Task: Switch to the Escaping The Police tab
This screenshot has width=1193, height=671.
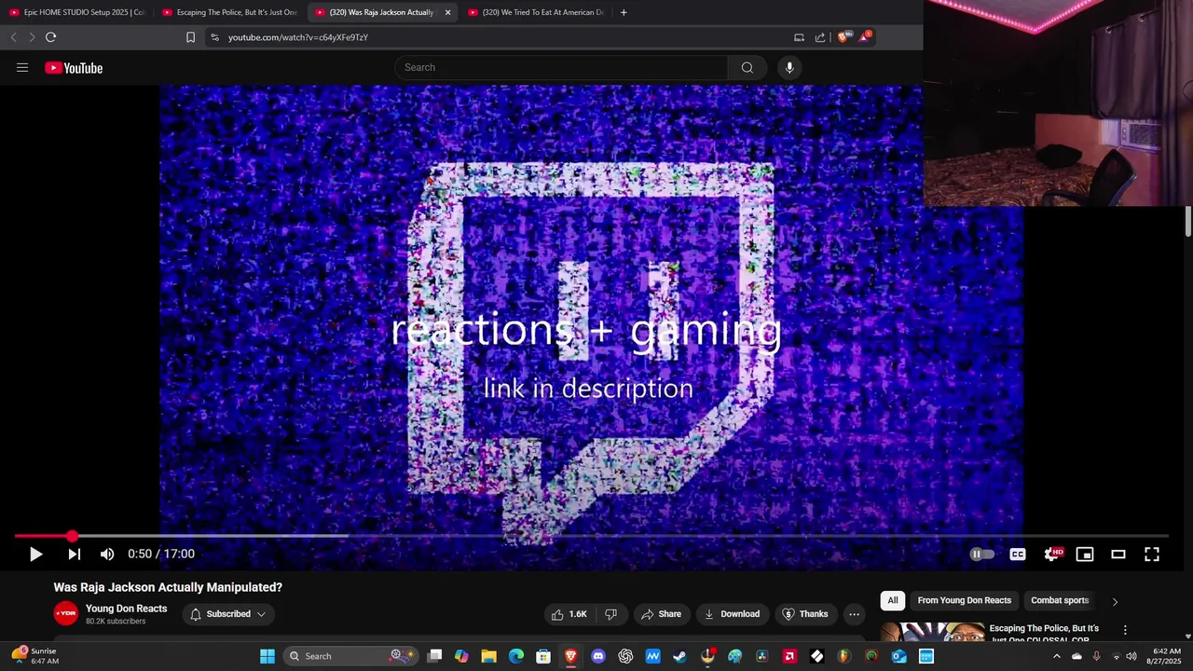Action: pyautogui.click(x=229, y=12)
